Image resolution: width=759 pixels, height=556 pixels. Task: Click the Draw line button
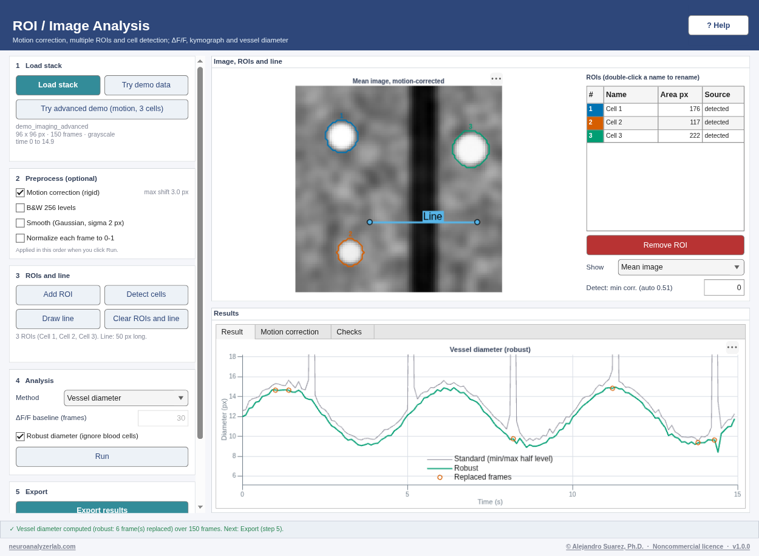pyautogui.click(x=58, y=319)
